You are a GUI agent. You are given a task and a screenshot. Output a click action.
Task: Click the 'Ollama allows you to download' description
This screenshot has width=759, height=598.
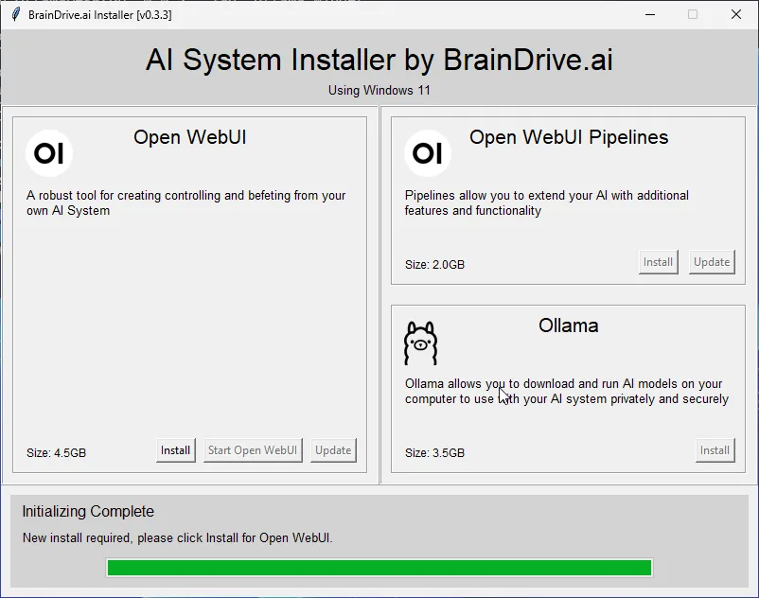(x=567, y=392)
